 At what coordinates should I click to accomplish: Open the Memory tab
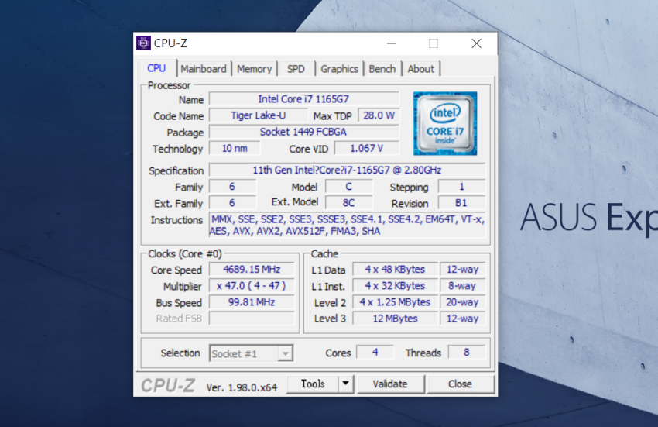coord(255,69)
